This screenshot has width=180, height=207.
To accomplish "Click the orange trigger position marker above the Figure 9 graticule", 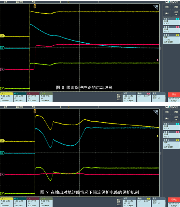I will click(x=35, y=111).
